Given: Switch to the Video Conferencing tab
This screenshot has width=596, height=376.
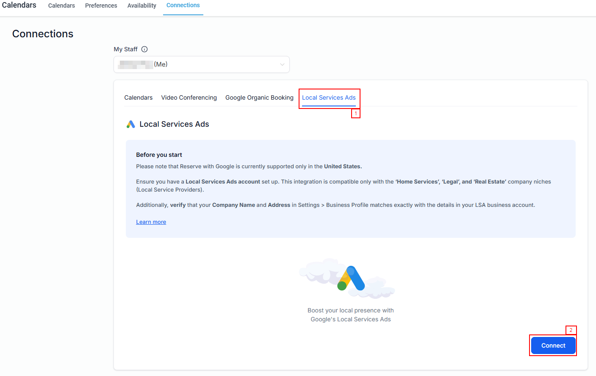Looking at the screenshot, I should coord(189,97).
